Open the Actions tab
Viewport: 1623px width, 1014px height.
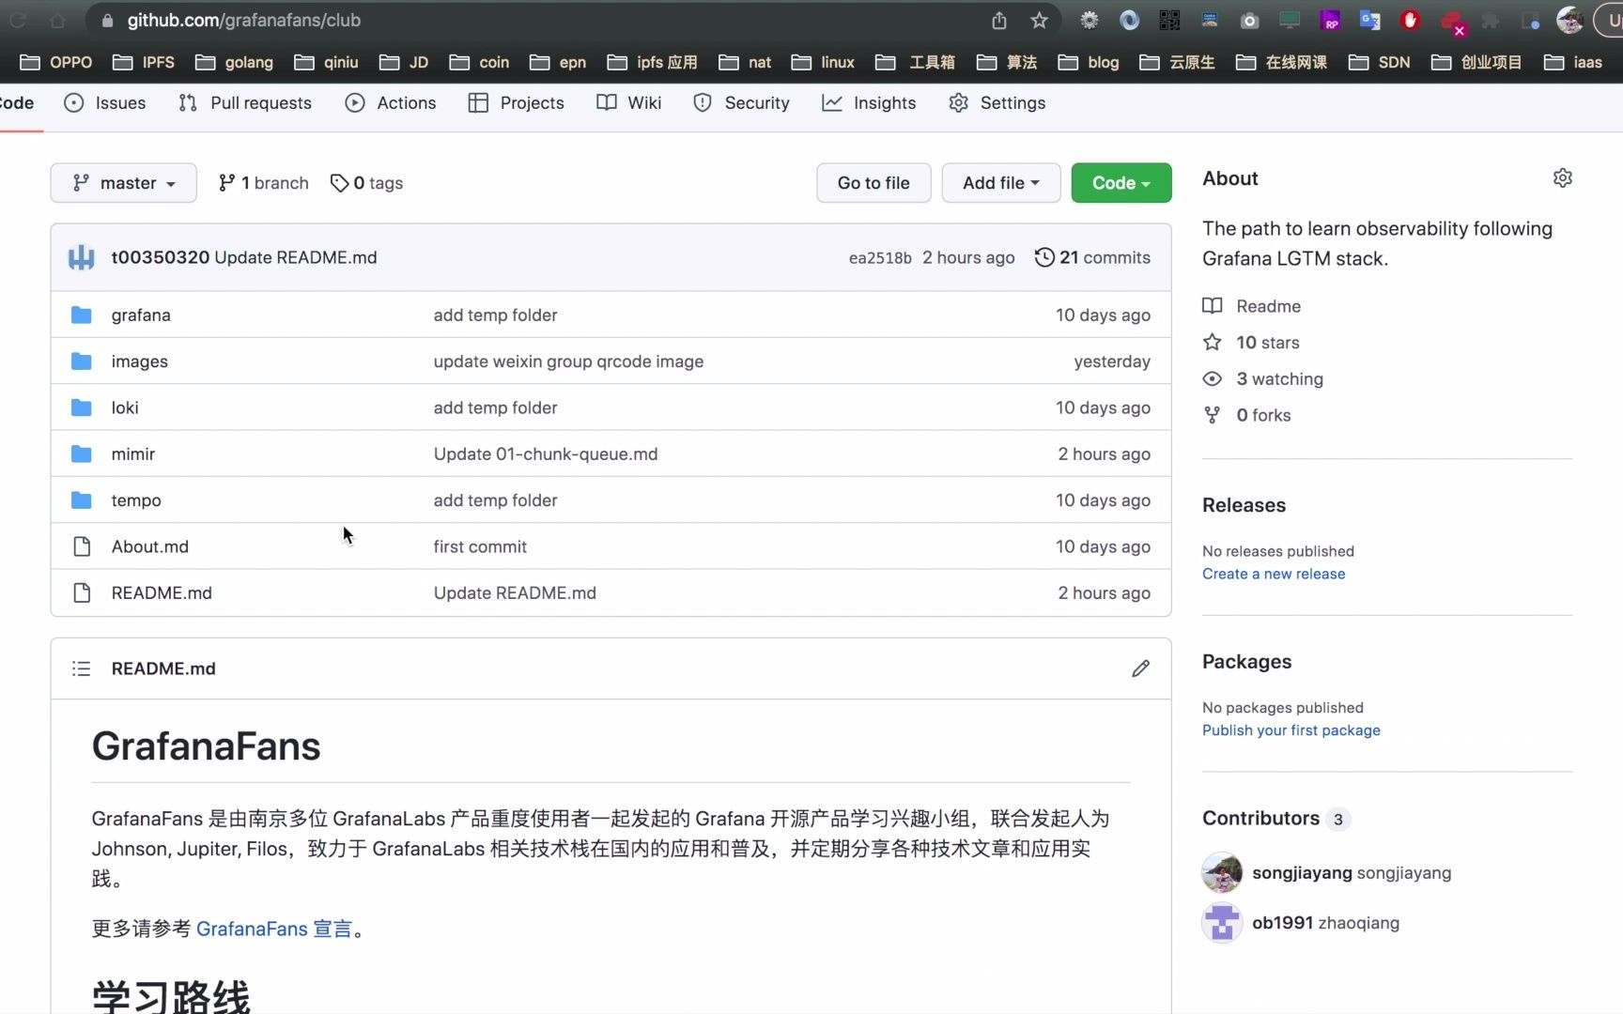391,103
